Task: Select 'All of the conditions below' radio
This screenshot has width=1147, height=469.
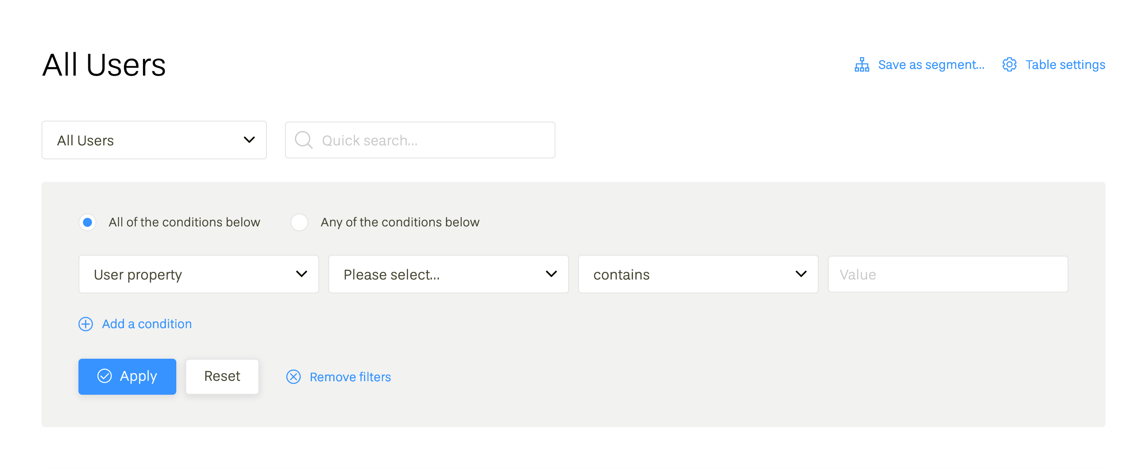Action: (x=87, y=222)
